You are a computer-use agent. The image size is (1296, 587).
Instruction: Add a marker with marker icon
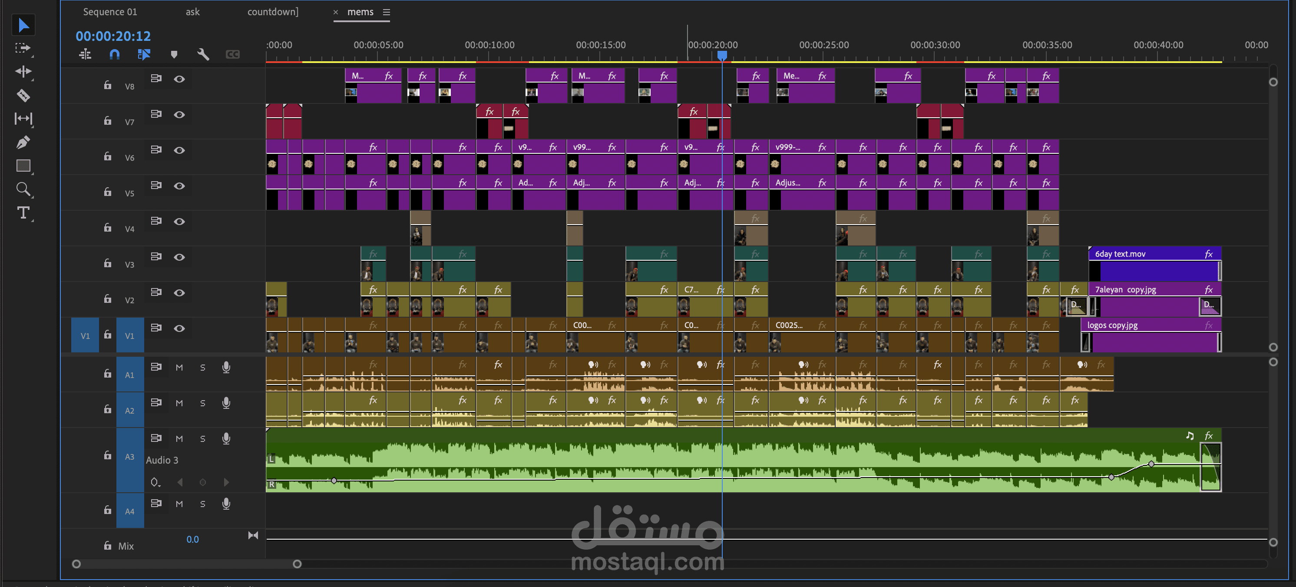(x=174, y=54)
